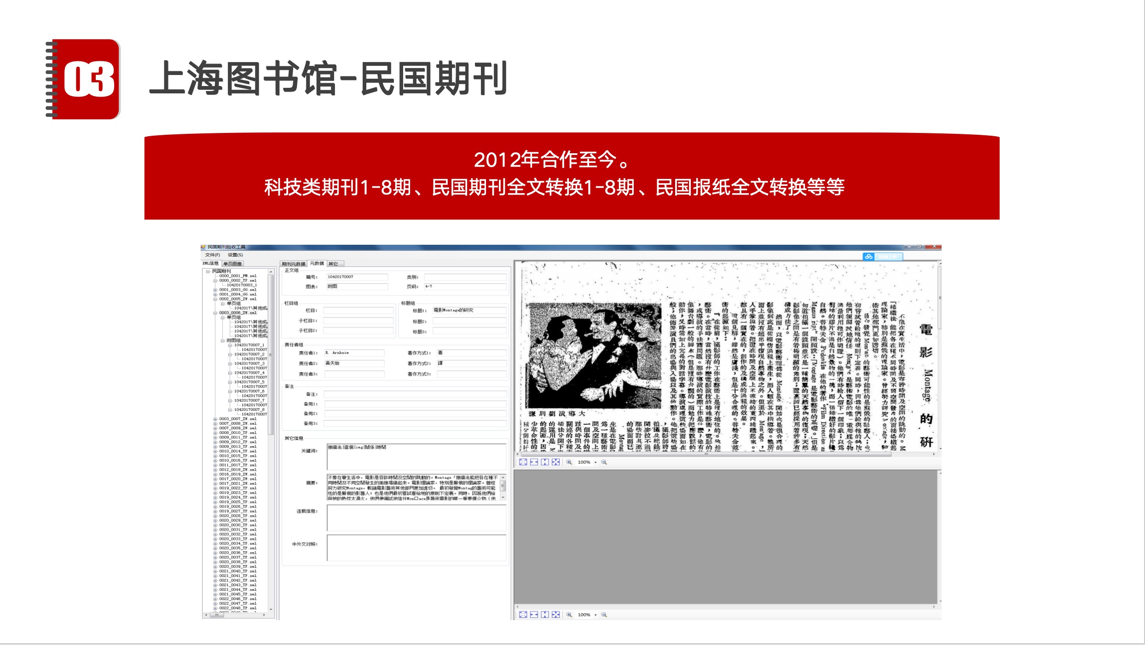This screenshot has width=1145, height=645.
Task: Click fit-width icon in upper viewer toolbar
Action: [534, 462]
